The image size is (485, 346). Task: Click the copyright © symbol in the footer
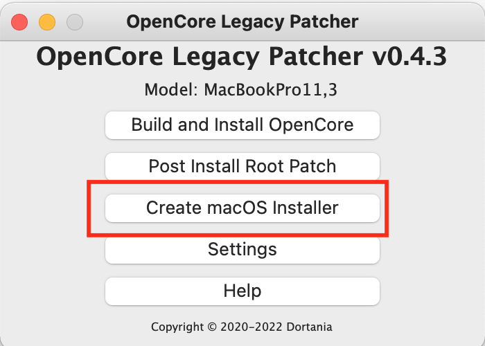coord(212,327)
